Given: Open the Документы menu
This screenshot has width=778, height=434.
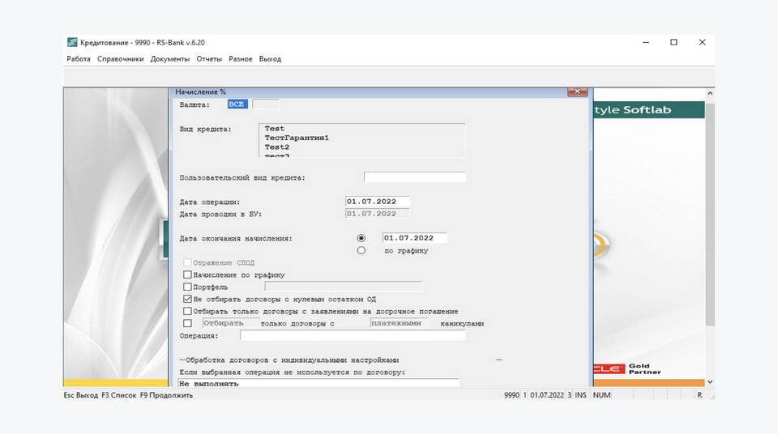Looking at the screenshot, I should pos(169,59).
